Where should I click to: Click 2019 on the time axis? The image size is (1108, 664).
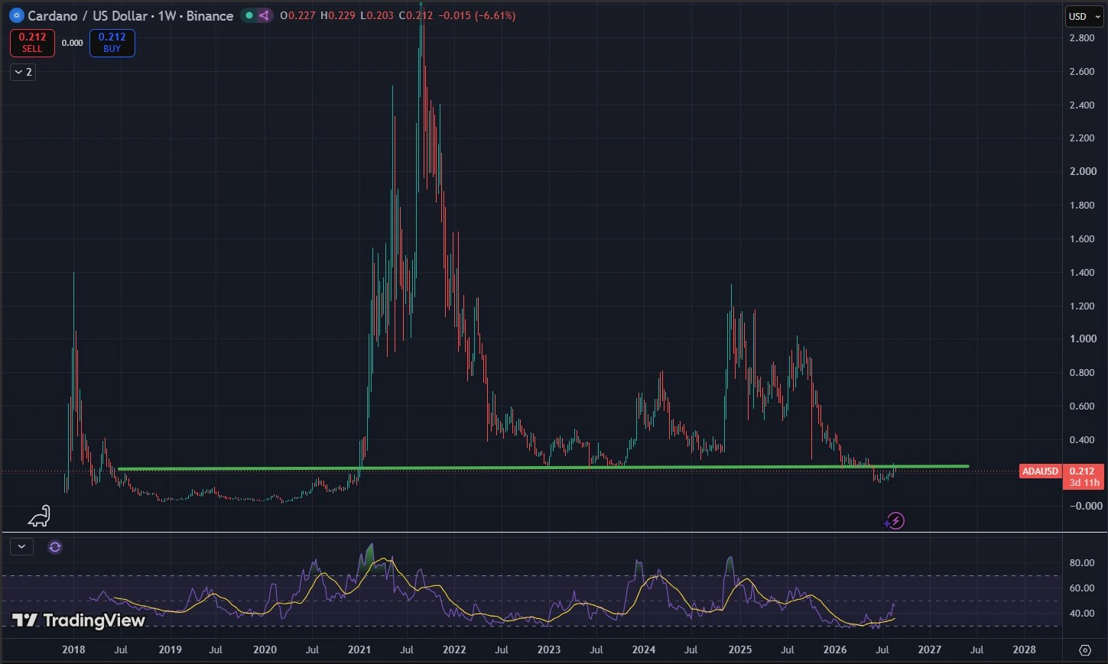(x=170, y=650)
